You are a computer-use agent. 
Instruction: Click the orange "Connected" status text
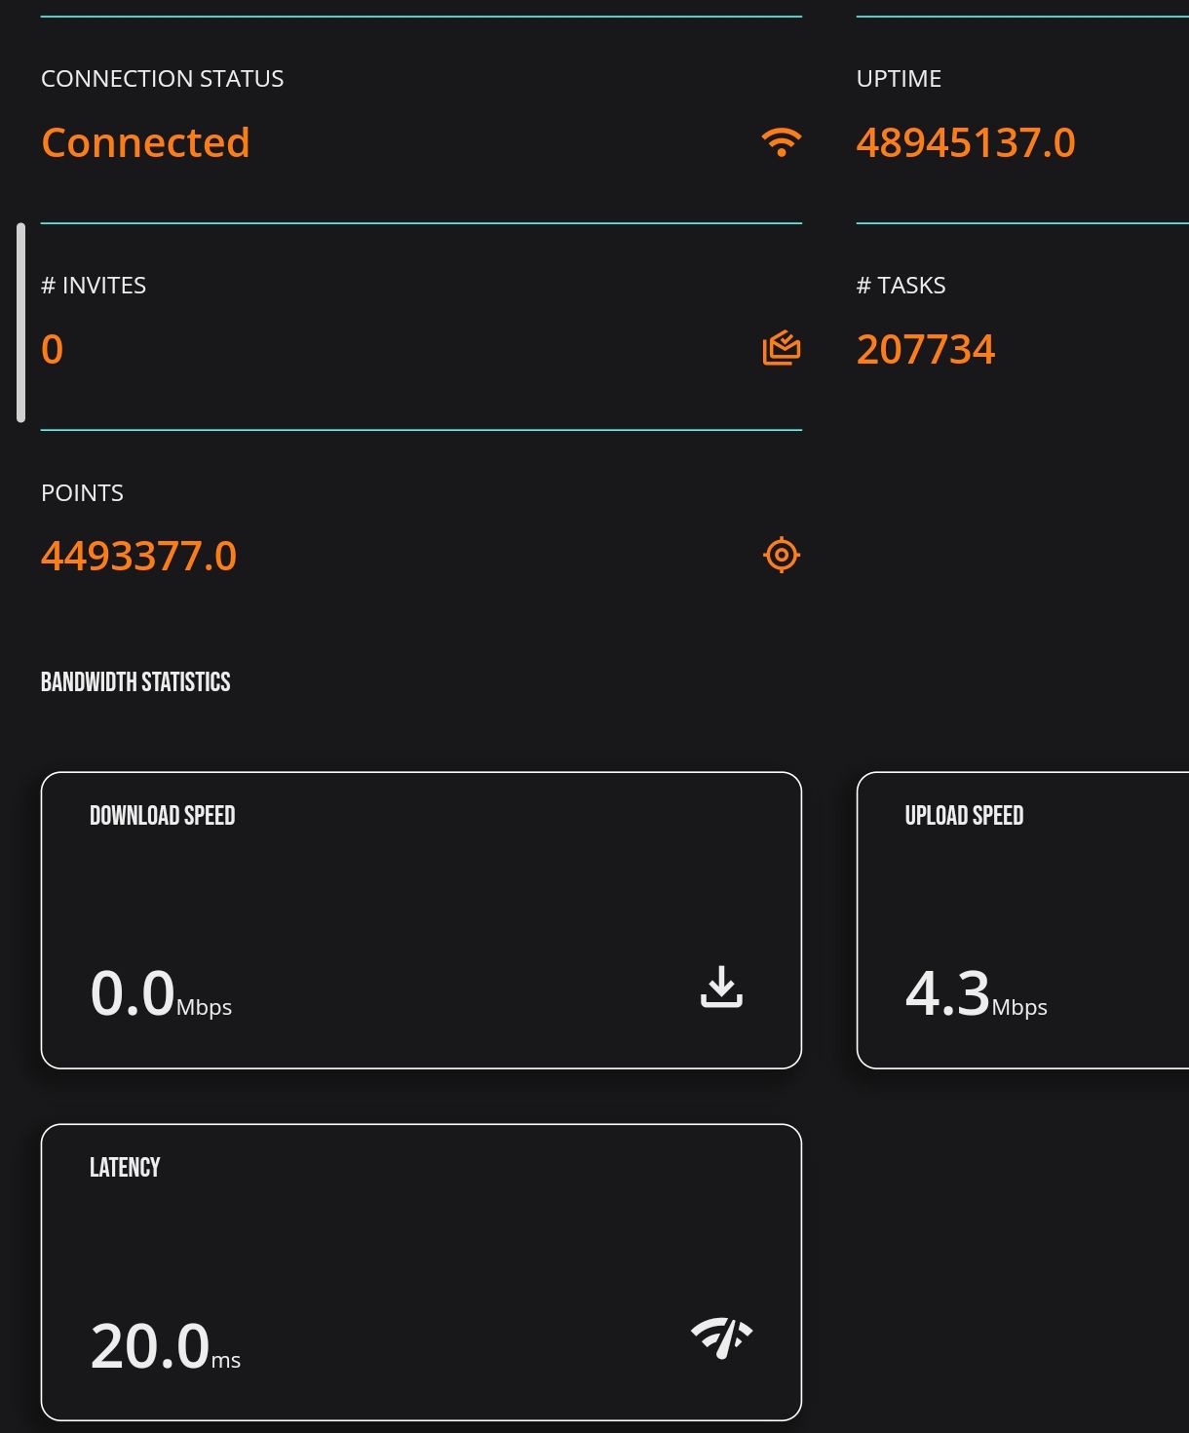(145, 142)
